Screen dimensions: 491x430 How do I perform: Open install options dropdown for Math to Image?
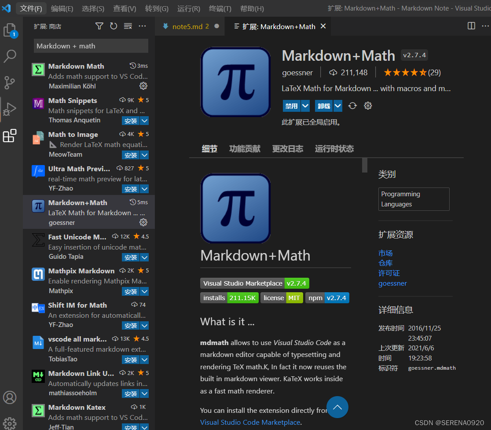pyautogui.click(x=144, y=155)
